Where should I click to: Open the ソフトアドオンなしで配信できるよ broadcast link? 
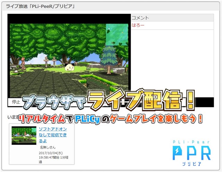coord(53,135)
